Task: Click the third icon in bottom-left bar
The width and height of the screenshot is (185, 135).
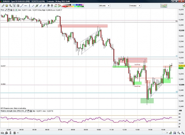Action: coord(10,133)
